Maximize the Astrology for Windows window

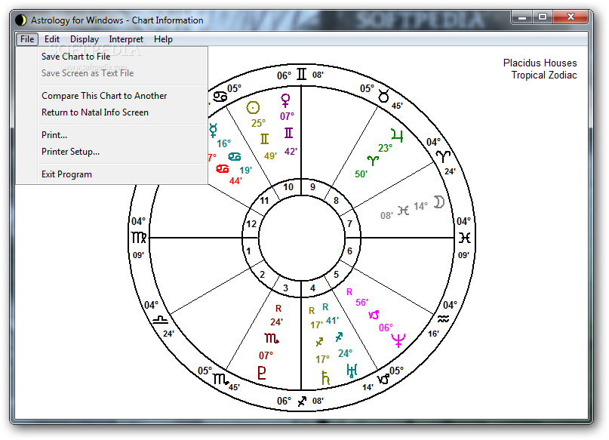point(543,17)
